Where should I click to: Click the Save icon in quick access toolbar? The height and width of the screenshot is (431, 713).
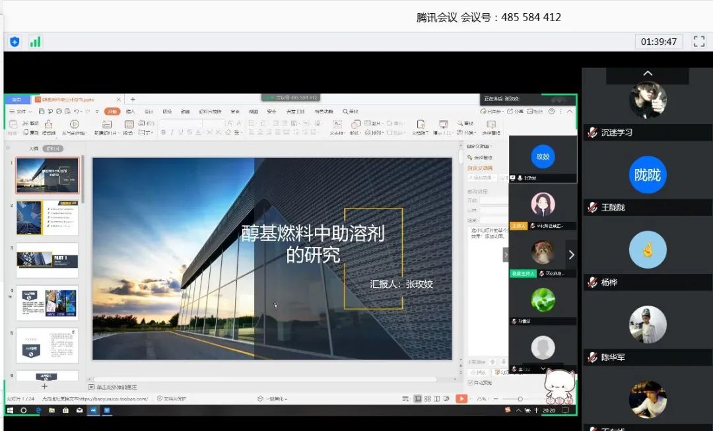[x=42, y=112]
